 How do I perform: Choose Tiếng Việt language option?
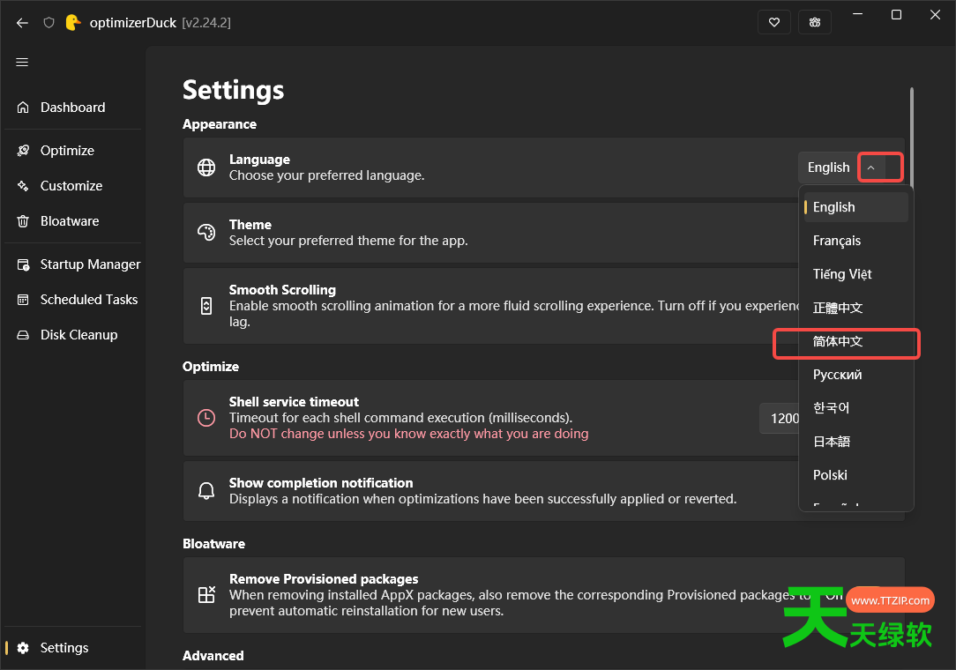click(856, 274)
